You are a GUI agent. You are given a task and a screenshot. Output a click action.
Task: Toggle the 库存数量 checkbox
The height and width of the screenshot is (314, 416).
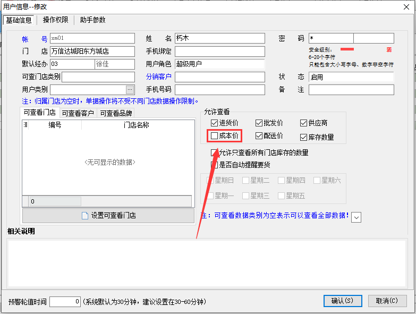tap(303, 138)
